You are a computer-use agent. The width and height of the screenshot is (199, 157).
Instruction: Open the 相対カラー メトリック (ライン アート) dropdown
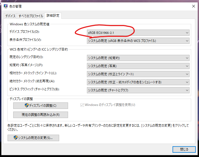click(x=138, y=74)
